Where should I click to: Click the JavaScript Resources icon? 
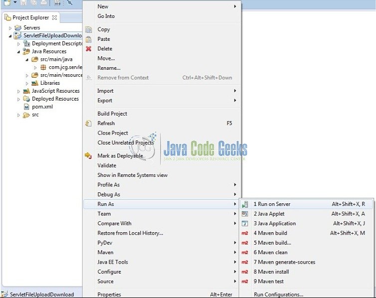pos(26,91)
